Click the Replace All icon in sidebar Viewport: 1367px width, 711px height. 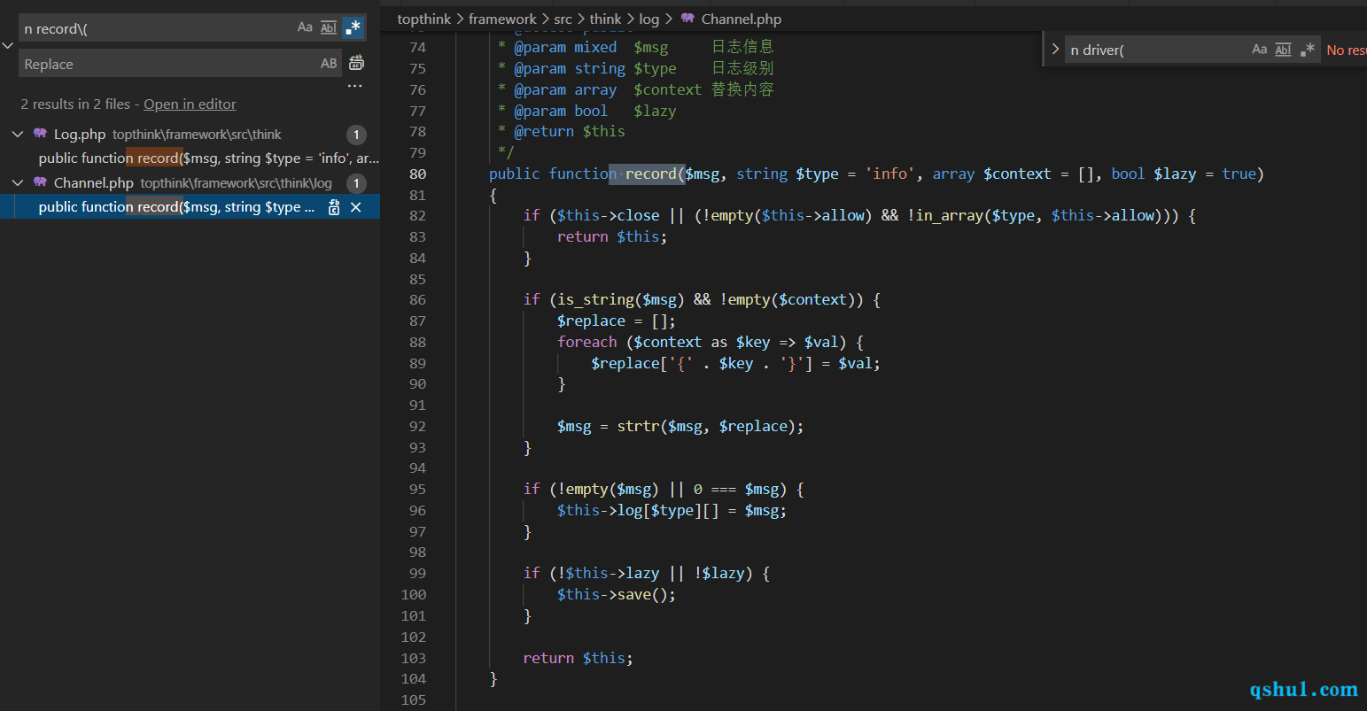click(x=356, y=63)
